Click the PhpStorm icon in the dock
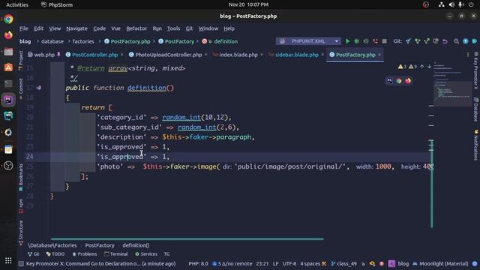This screenshot has width=480, height=270. click(x=8, y=100)
